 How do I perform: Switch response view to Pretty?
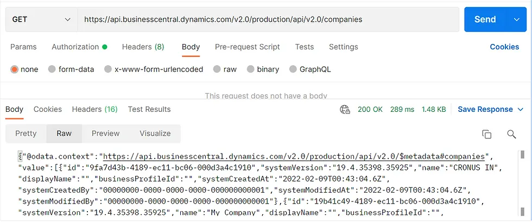pyautogui.click(x=26, y=134)
